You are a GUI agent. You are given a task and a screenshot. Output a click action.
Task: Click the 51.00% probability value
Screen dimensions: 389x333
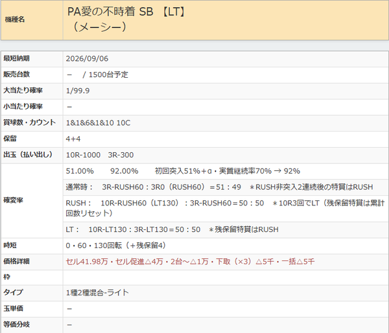pyautogui.click(x=80, y=171)
